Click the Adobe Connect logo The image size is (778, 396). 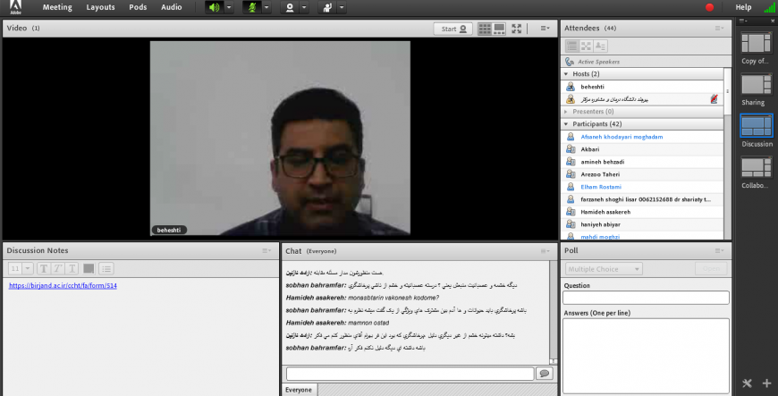pyautogui.click(x=16, y=7)
